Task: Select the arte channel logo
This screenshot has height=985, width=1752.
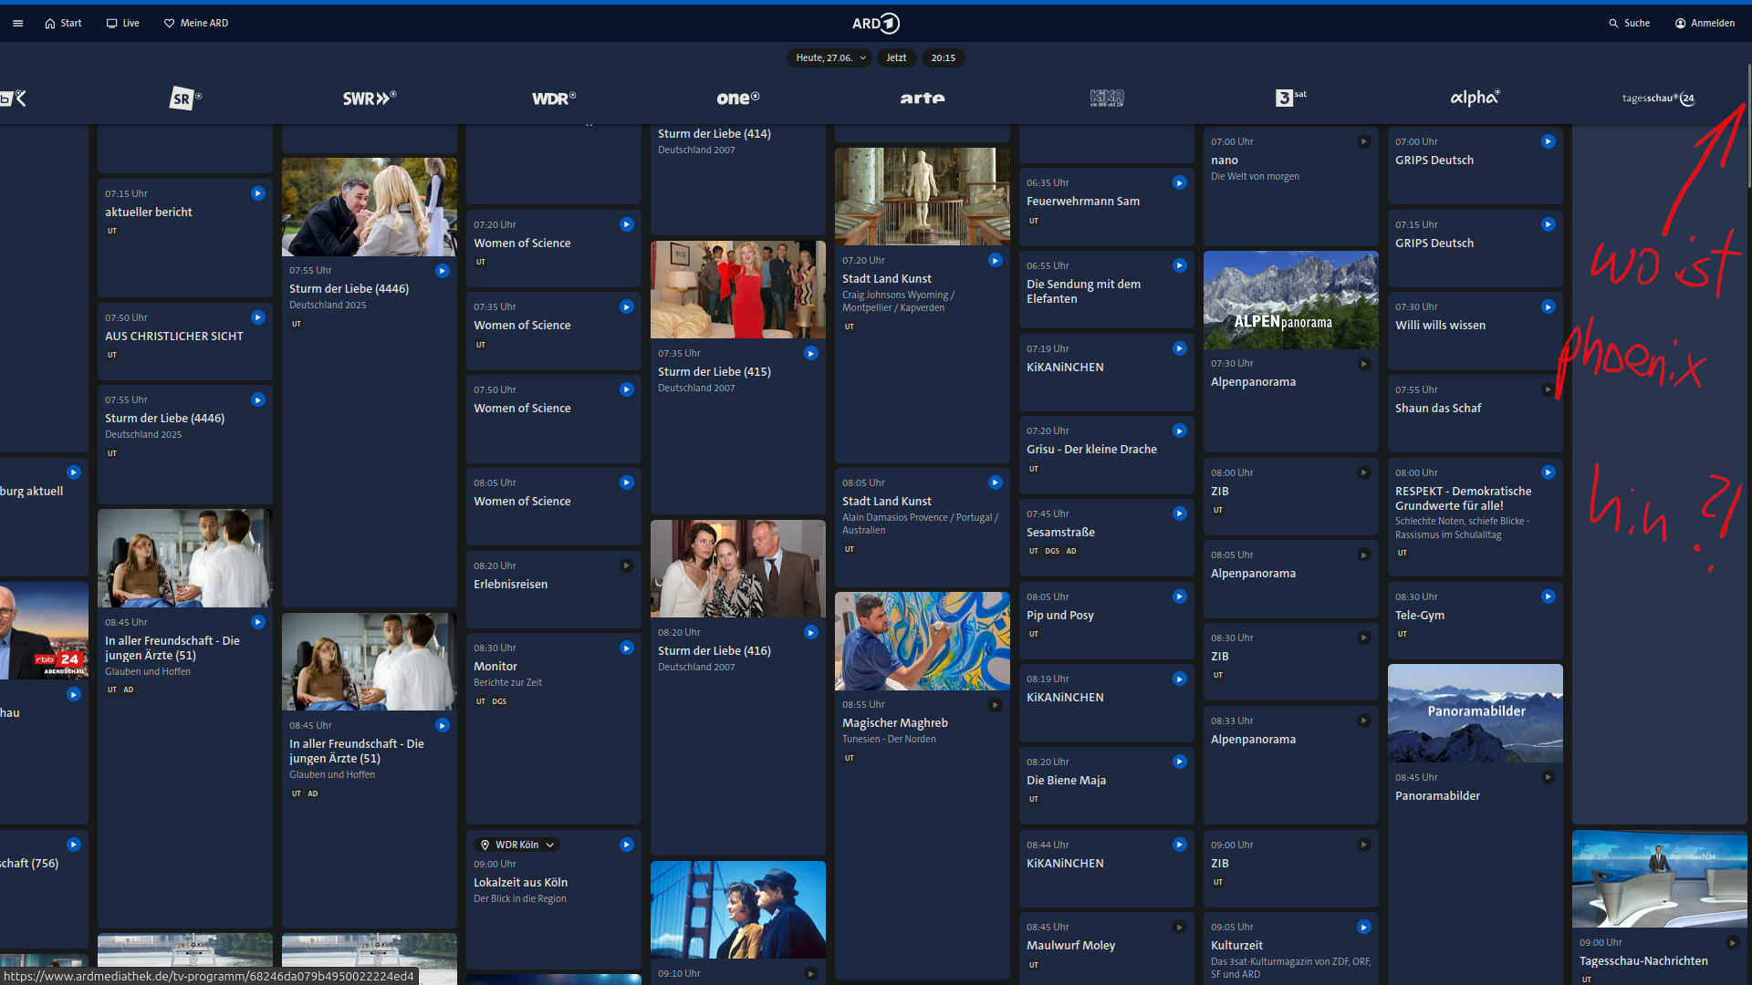Action: (x=923, y=98)
